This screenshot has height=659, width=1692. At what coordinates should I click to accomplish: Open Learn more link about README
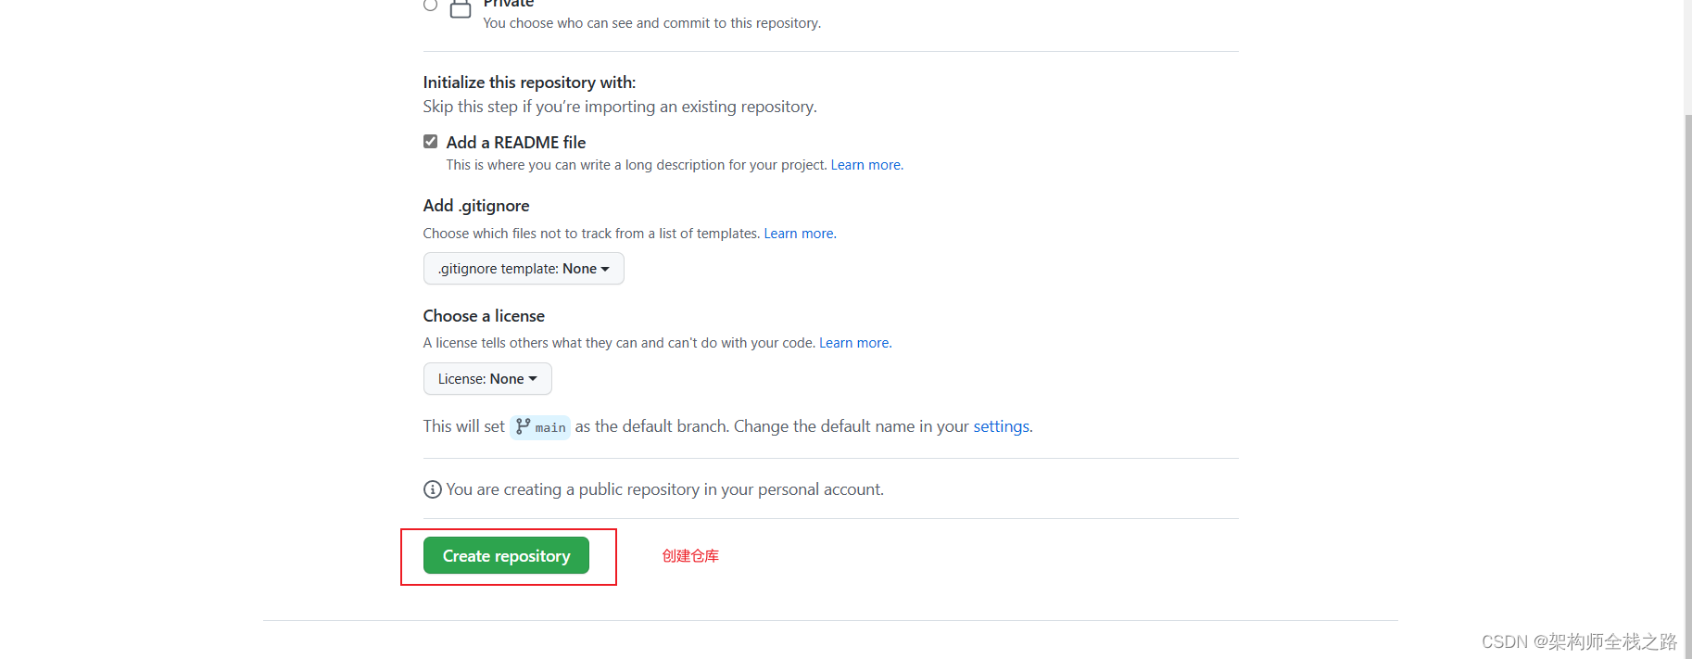click(866, 165)
